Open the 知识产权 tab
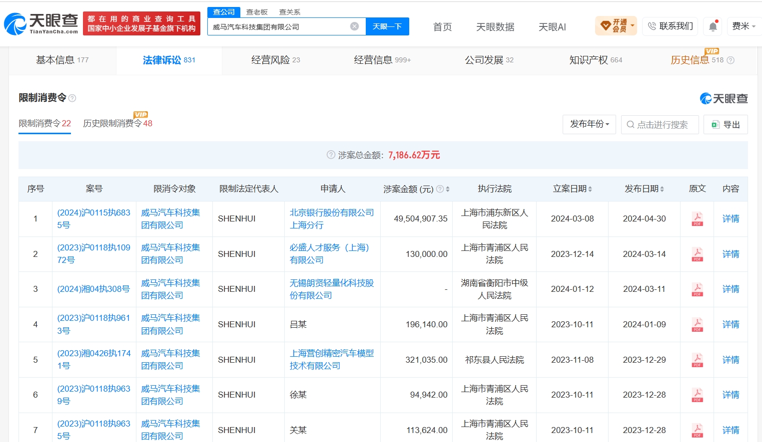 596,60
